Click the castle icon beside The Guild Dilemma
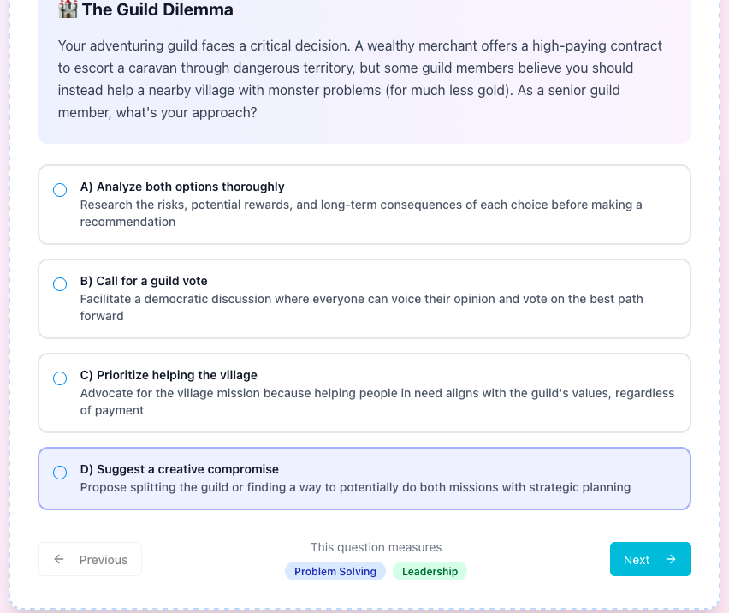 point(68,9)
